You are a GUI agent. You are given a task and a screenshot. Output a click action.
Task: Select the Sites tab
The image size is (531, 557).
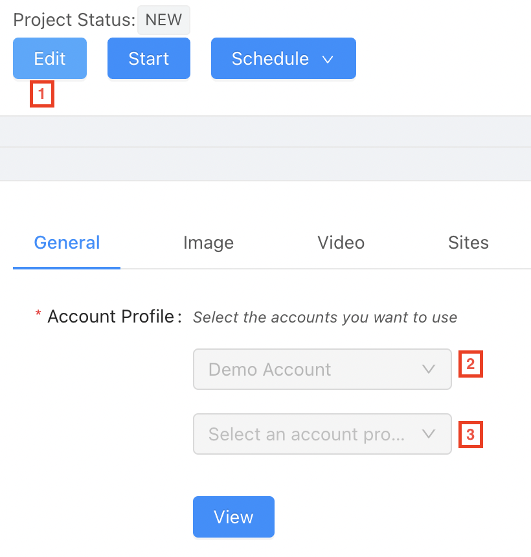click(x=468, y=243)
